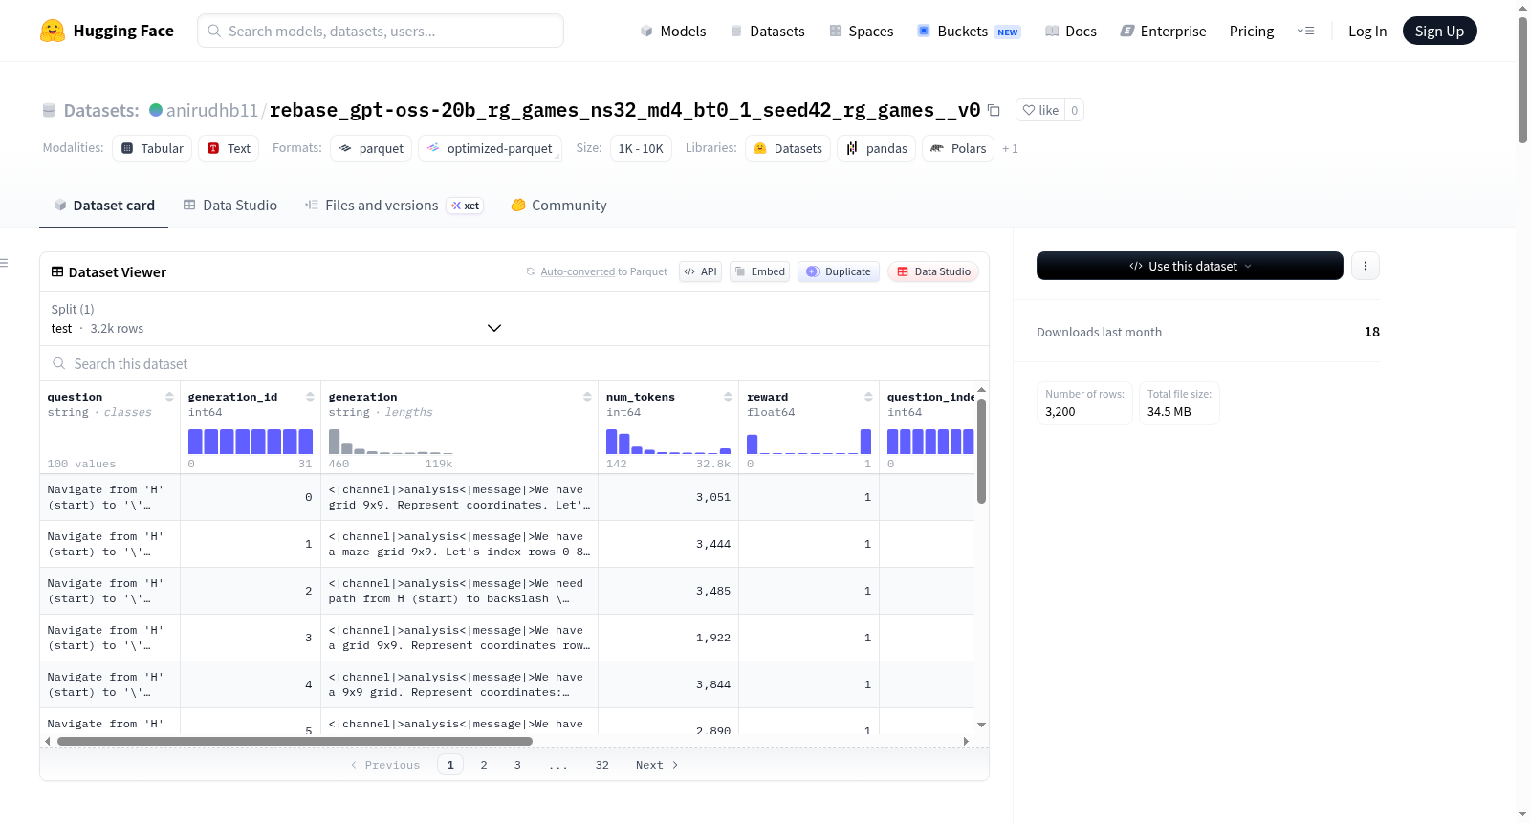Click the Hugging Face logo icon
The image size is (1530, 823).
tap(53, 31)
